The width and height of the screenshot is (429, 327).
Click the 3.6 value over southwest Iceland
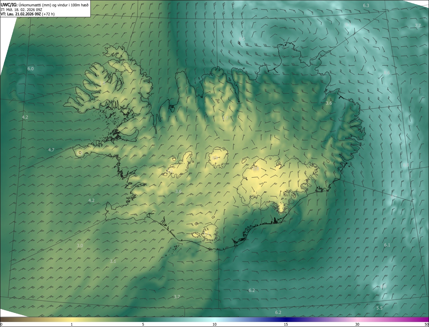pyautogui.click(x=178, y=192)
